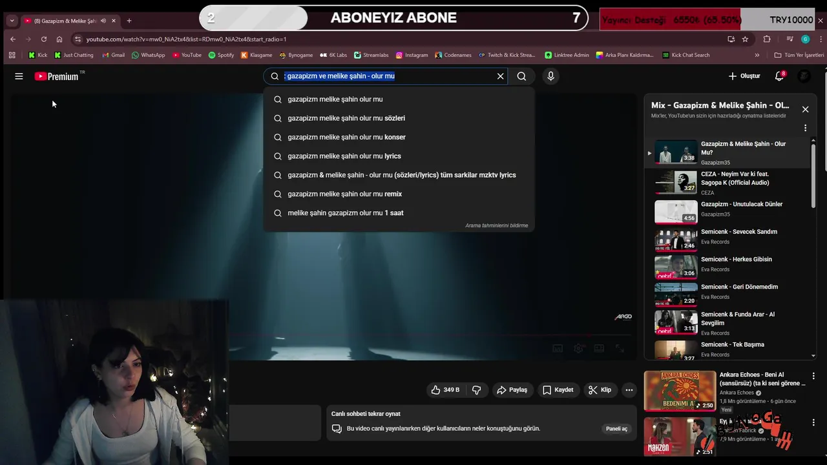Close the Gazapizm YouTube tab
The width and height of the screenshot is (827, 465).
click(114, 21)
